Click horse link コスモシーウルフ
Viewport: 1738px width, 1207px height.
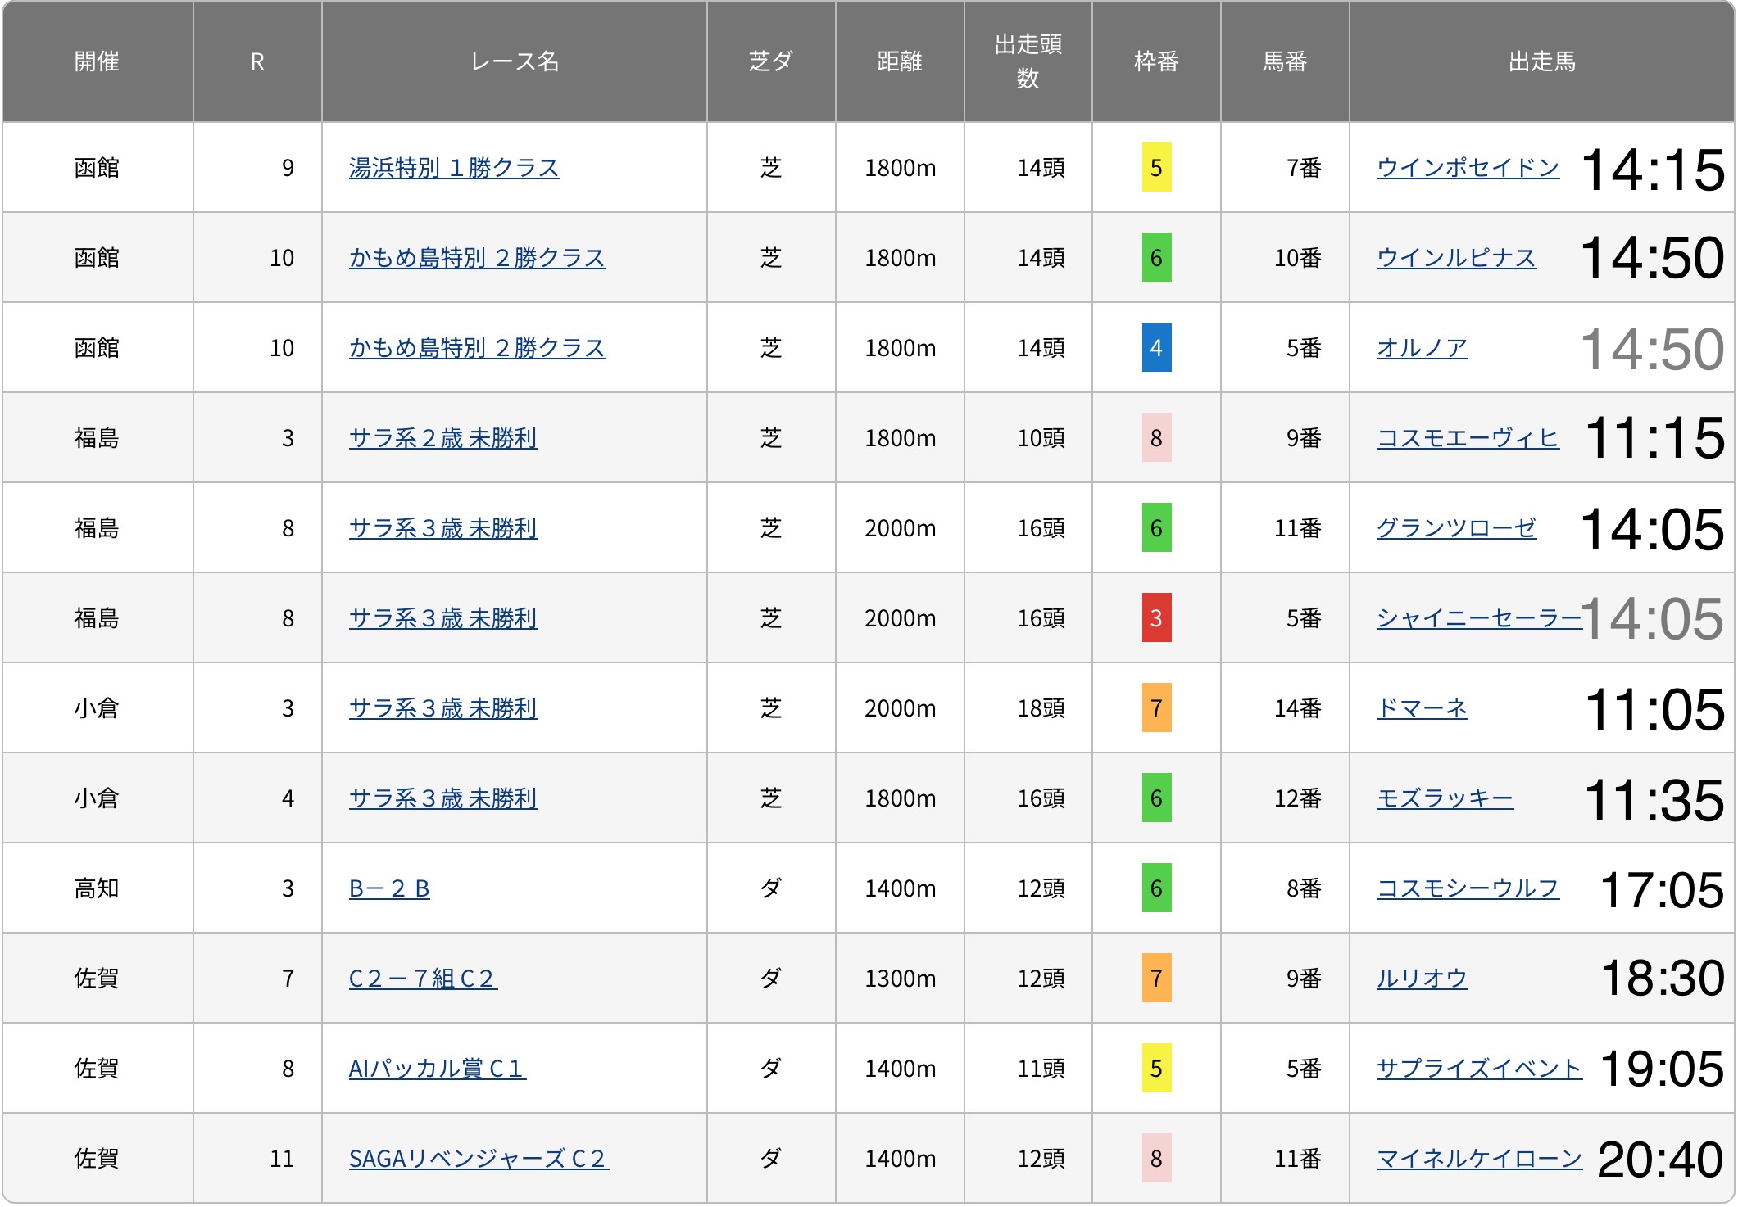(1467, 888)
